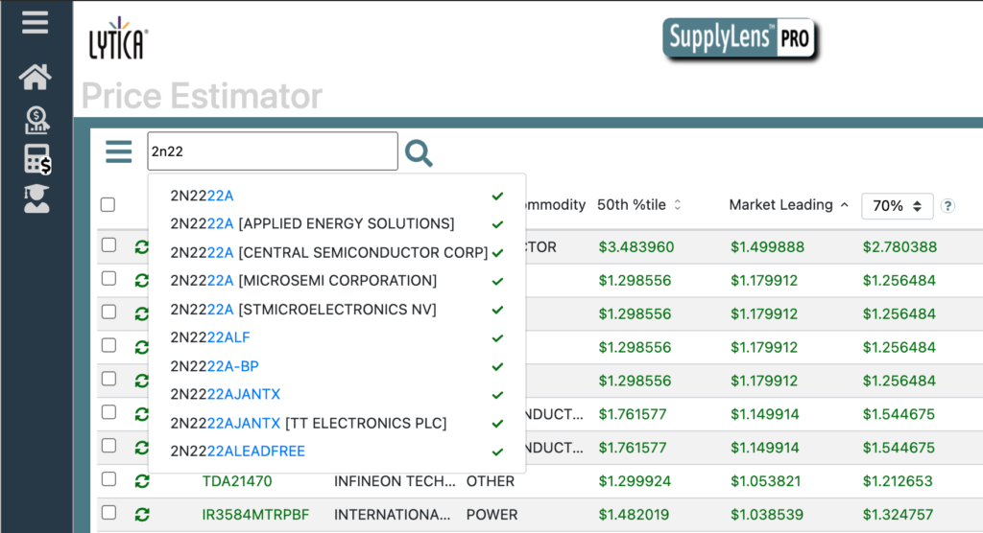
Task: Open the 70% percentile dropdown
Action: pyautogui.click(x=898, y=206)
